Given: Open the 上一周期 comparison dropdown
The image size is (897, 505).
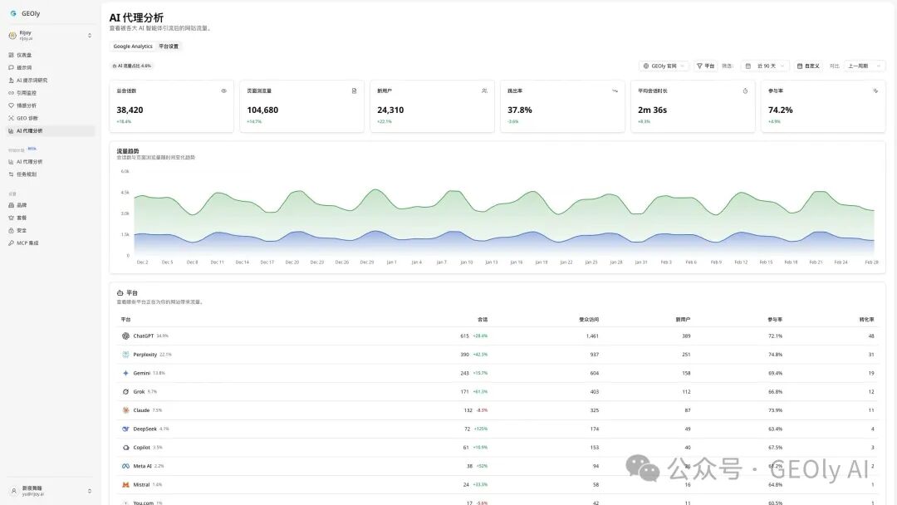Looking at the screenshot, I should pyautogui.click(x=864, y=66).
